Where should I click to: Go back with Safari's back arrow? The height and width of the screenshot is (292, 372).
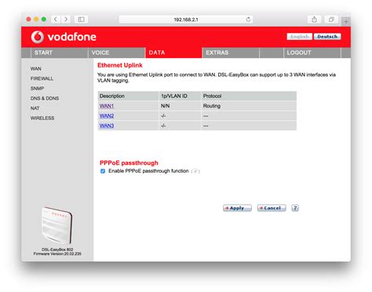56,20
